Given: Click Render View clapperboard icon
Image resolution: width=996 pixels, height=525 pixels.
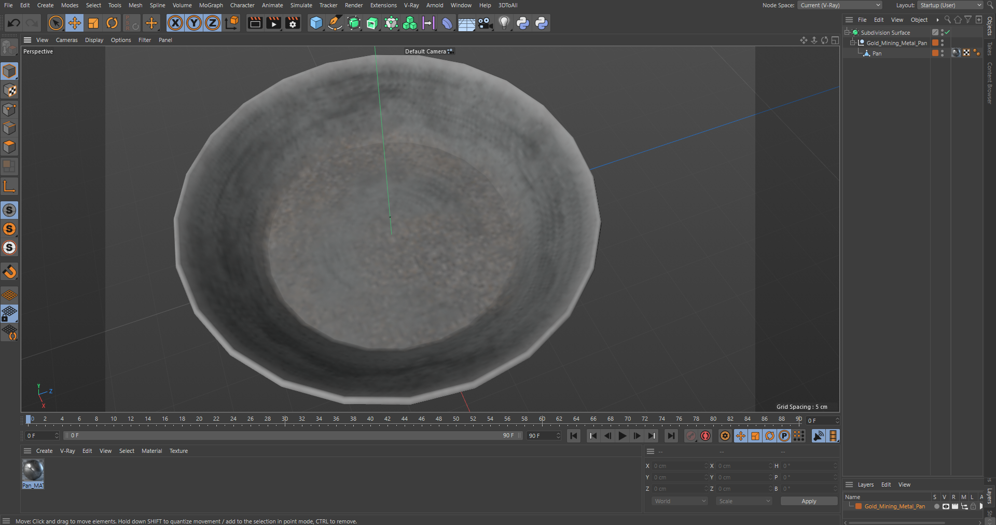Looking at the screenshot, I should pyautogui.click(x=255, y=23).
